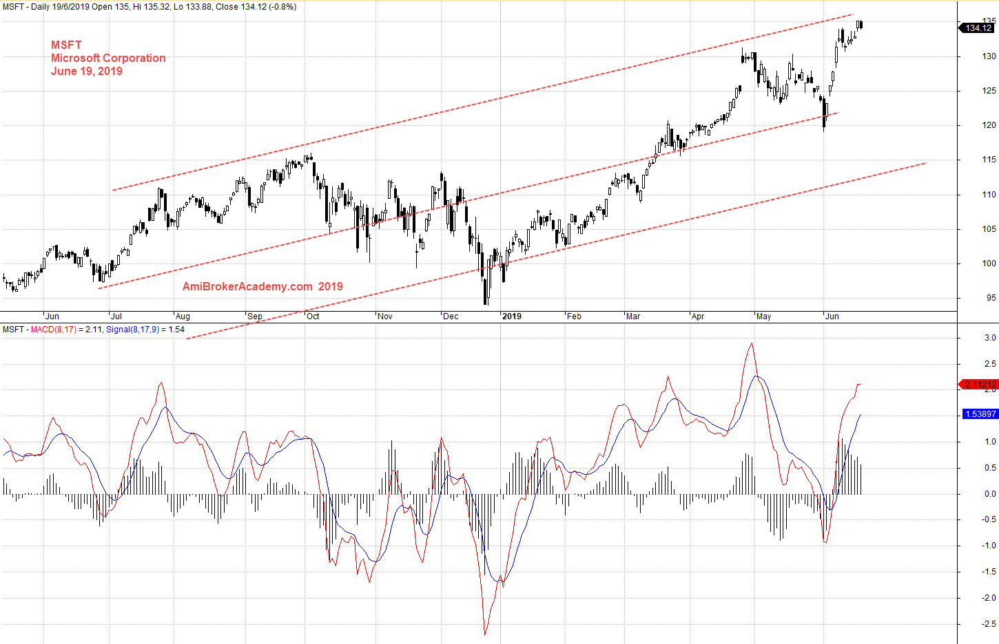Click the 2.5 MACD axis label

point(990,364)
